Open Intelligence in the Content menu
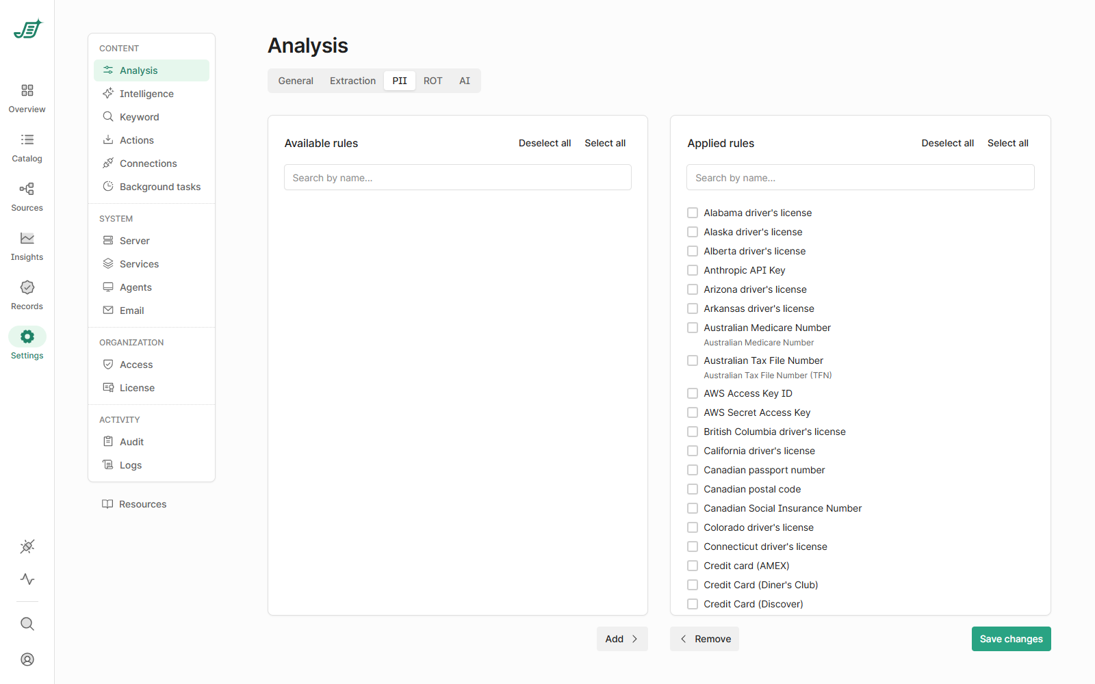The width and height of the screenshot is (1095, 684). [151, 94]
